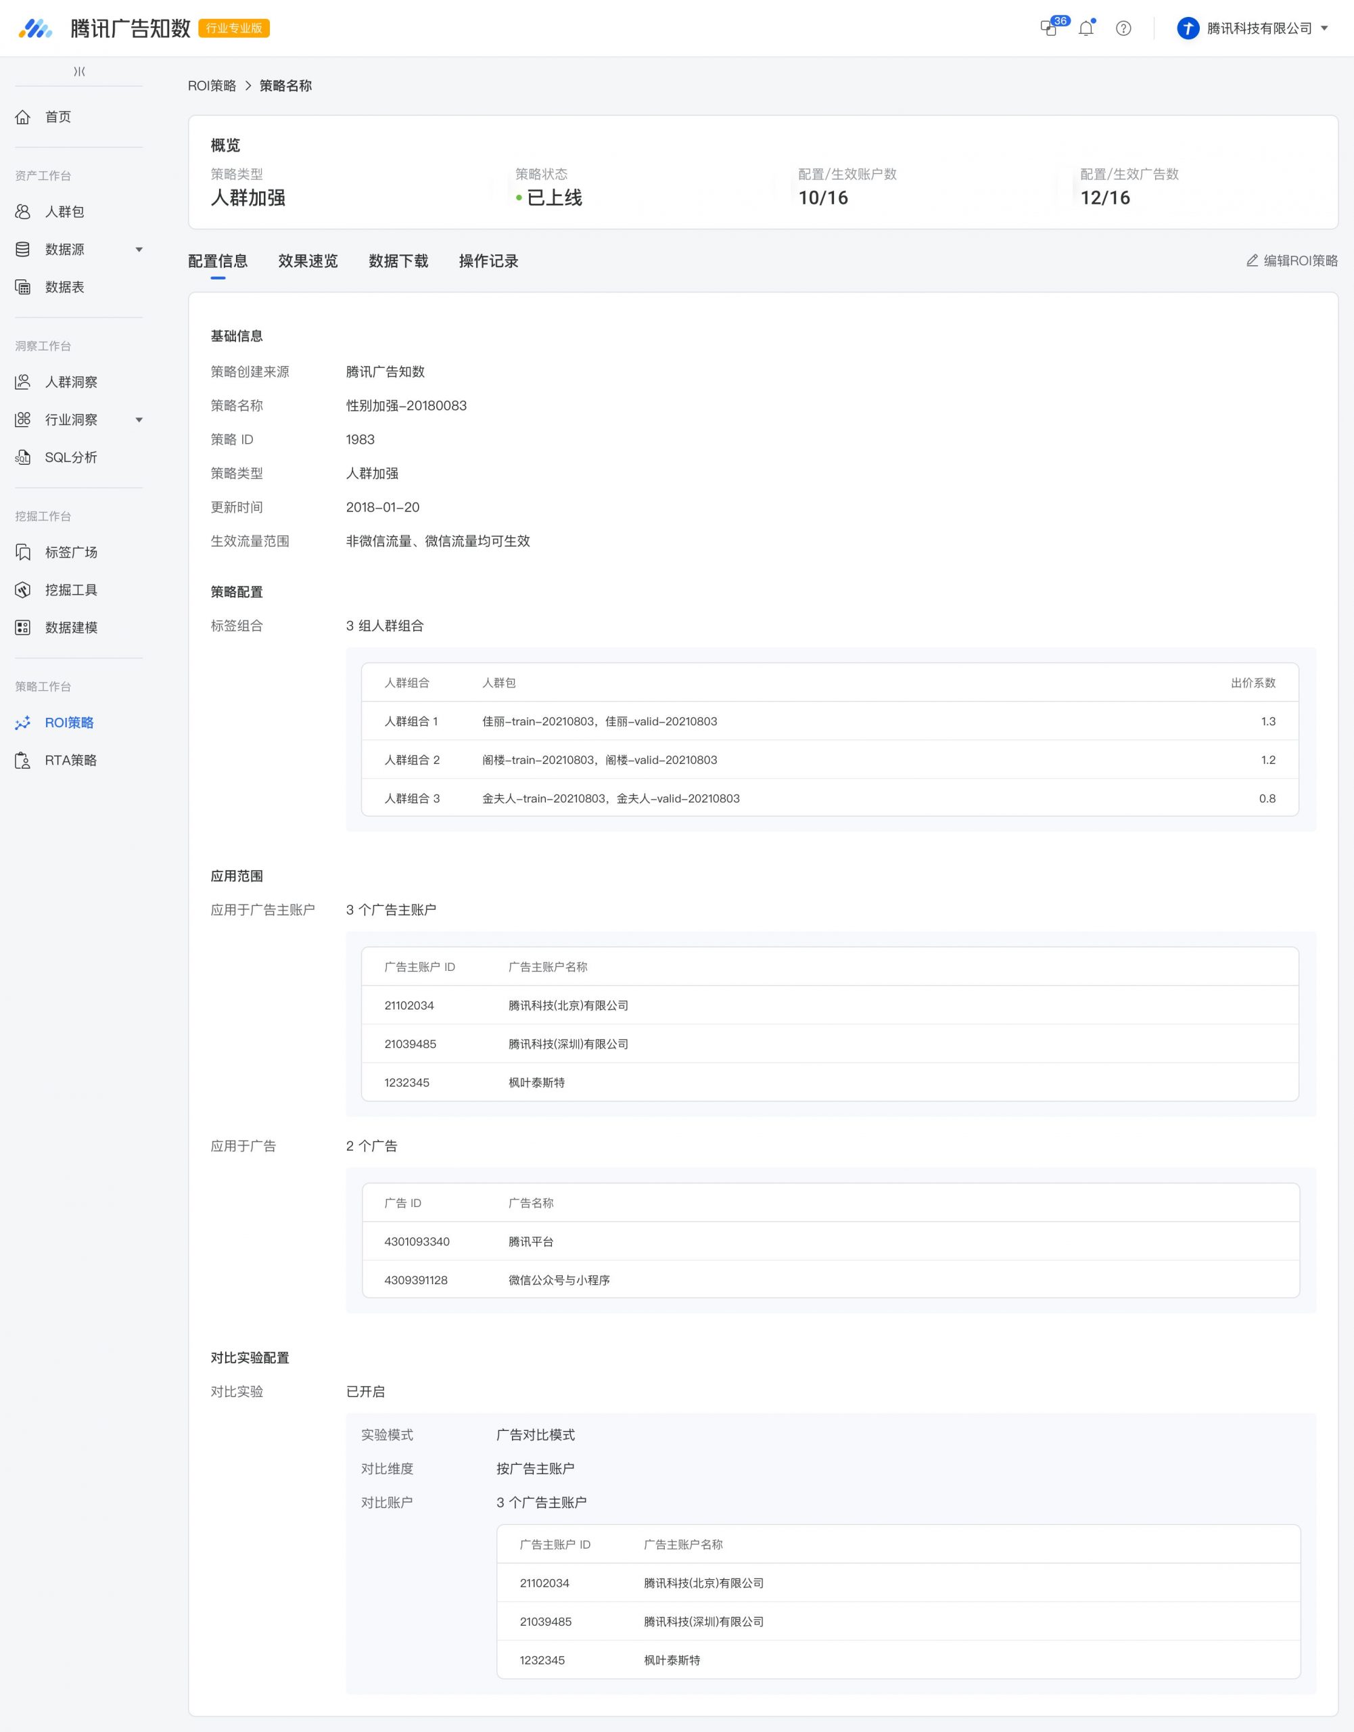Open SQL分析 in the sidebar
The width and height of the screenshot is (1354, 1732).
coord(71,457)
